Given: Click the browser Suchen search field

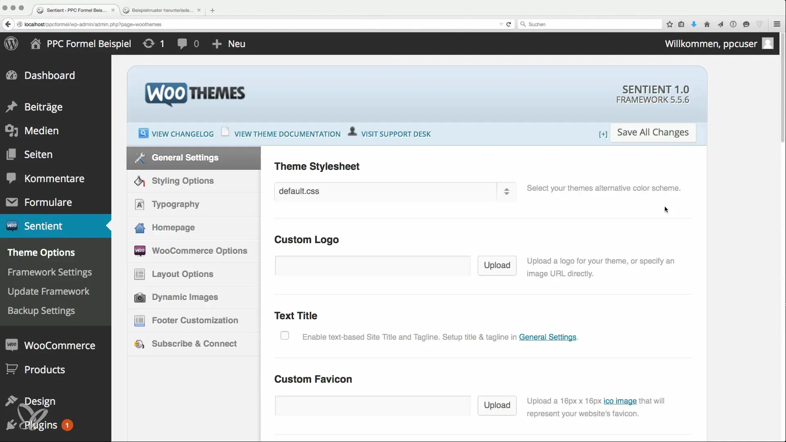Looking at the screenshot, I should pos(589,24).
